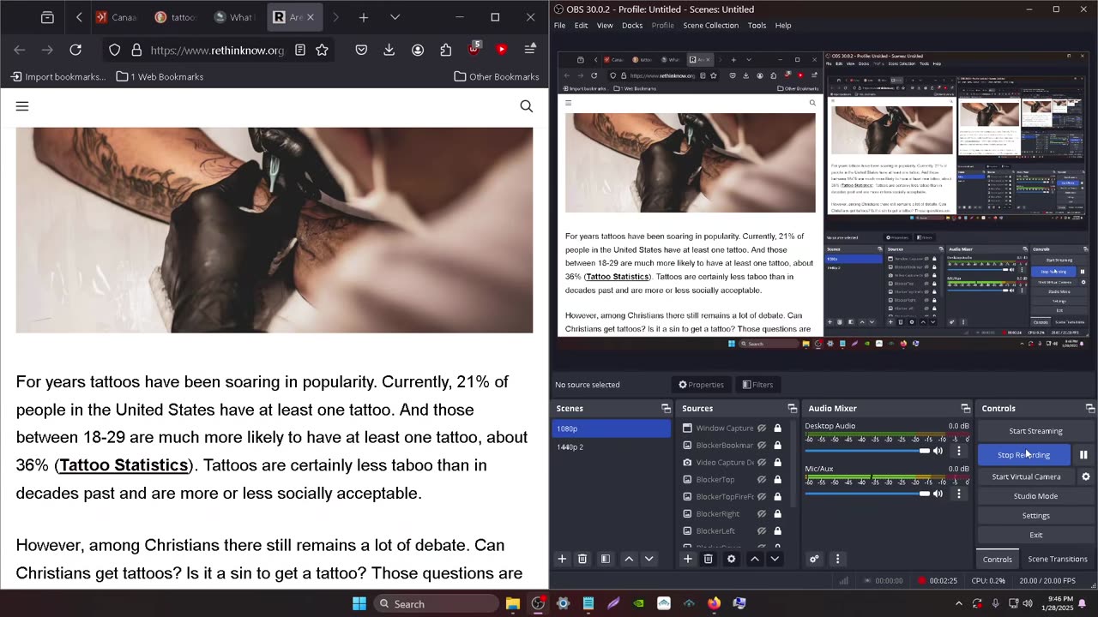This screenshot has height=617, width=1098.
Task: Bookmark this page with star icon
Action: (322, 51)
